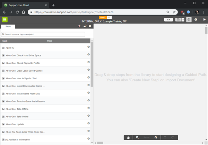Open the info icon in top bar
Image resolution: width=208 pixels, height=145 pixels.
tap(196, 20)
